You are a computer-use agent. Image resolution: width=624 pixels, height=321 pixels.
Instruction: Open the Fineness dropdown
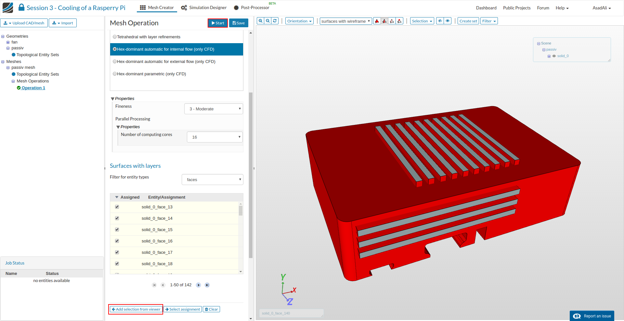(x=214, y=109)
